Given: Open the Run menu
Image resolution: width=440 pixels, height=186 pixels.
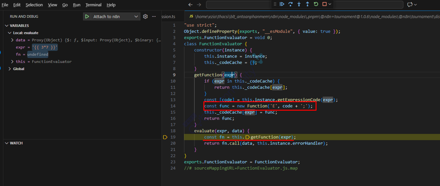Looking at the screenshot, I should pos(76,5).
